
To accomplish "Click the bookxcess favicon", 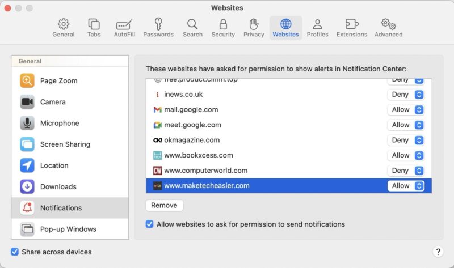I will click(x=157, y=155).
